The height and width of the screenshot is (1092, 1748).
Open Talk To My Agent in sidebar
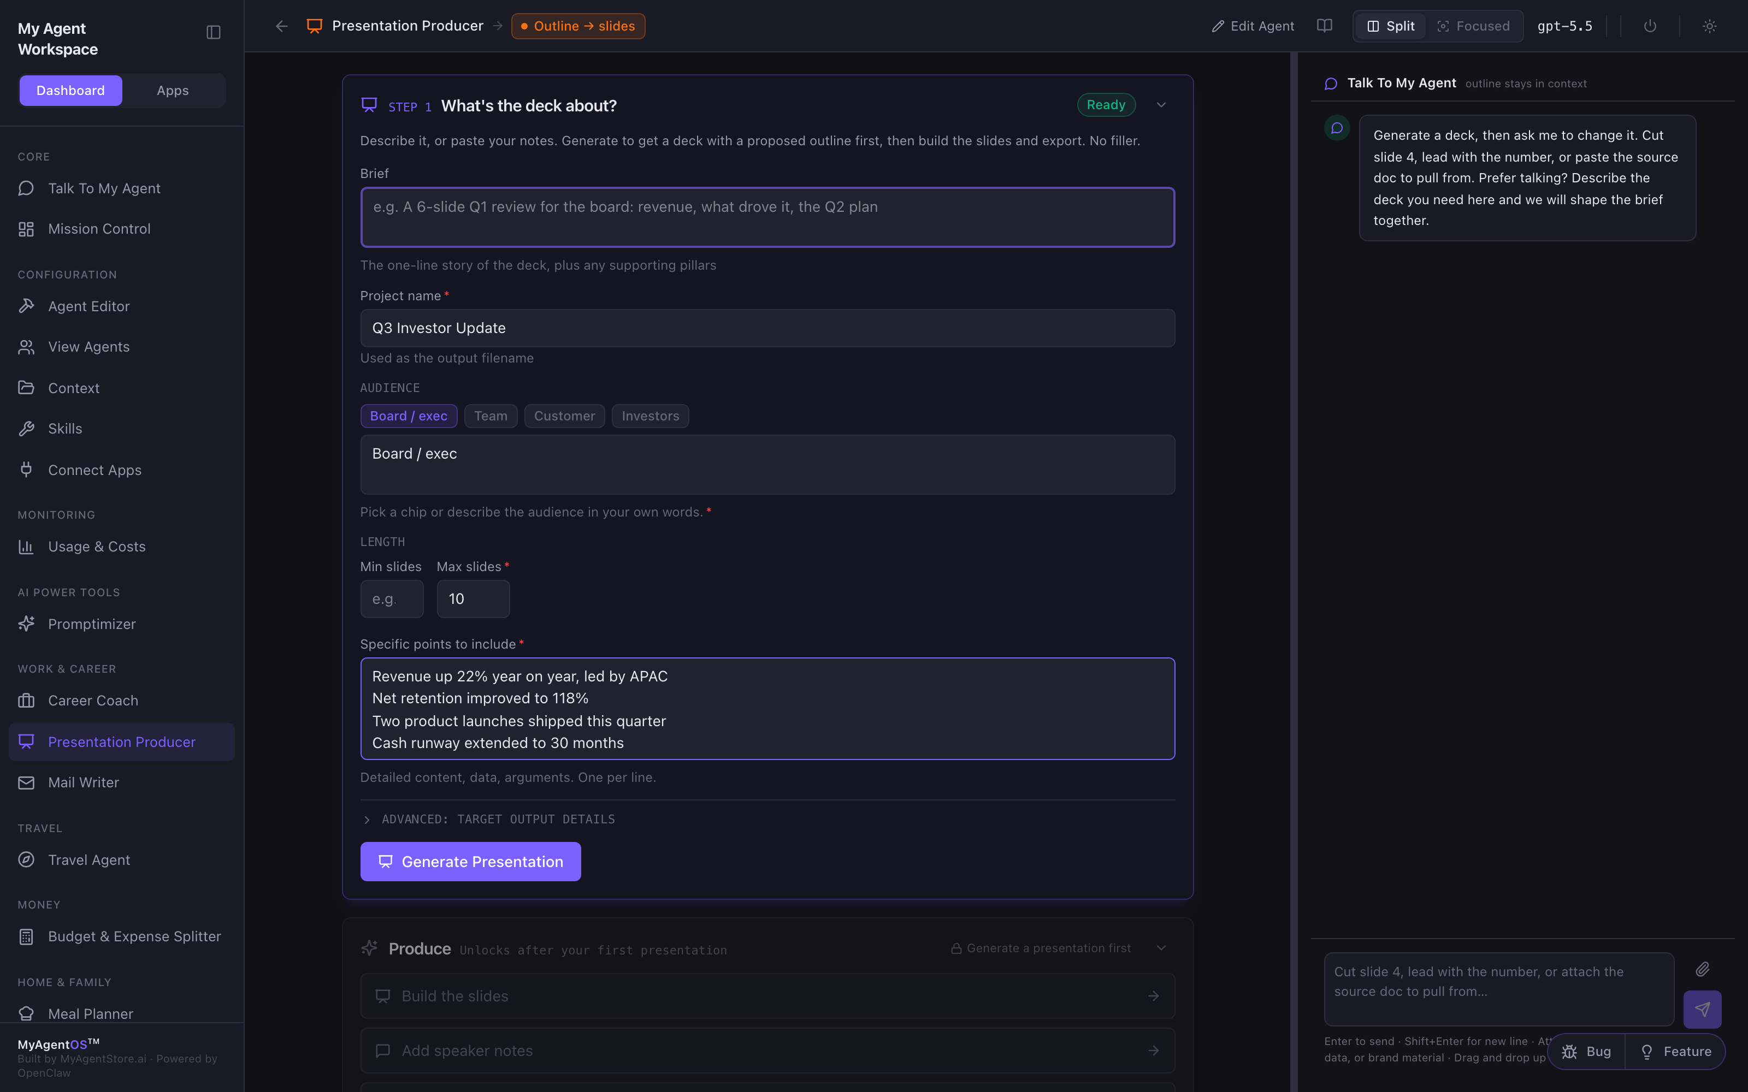click(121, 188)
